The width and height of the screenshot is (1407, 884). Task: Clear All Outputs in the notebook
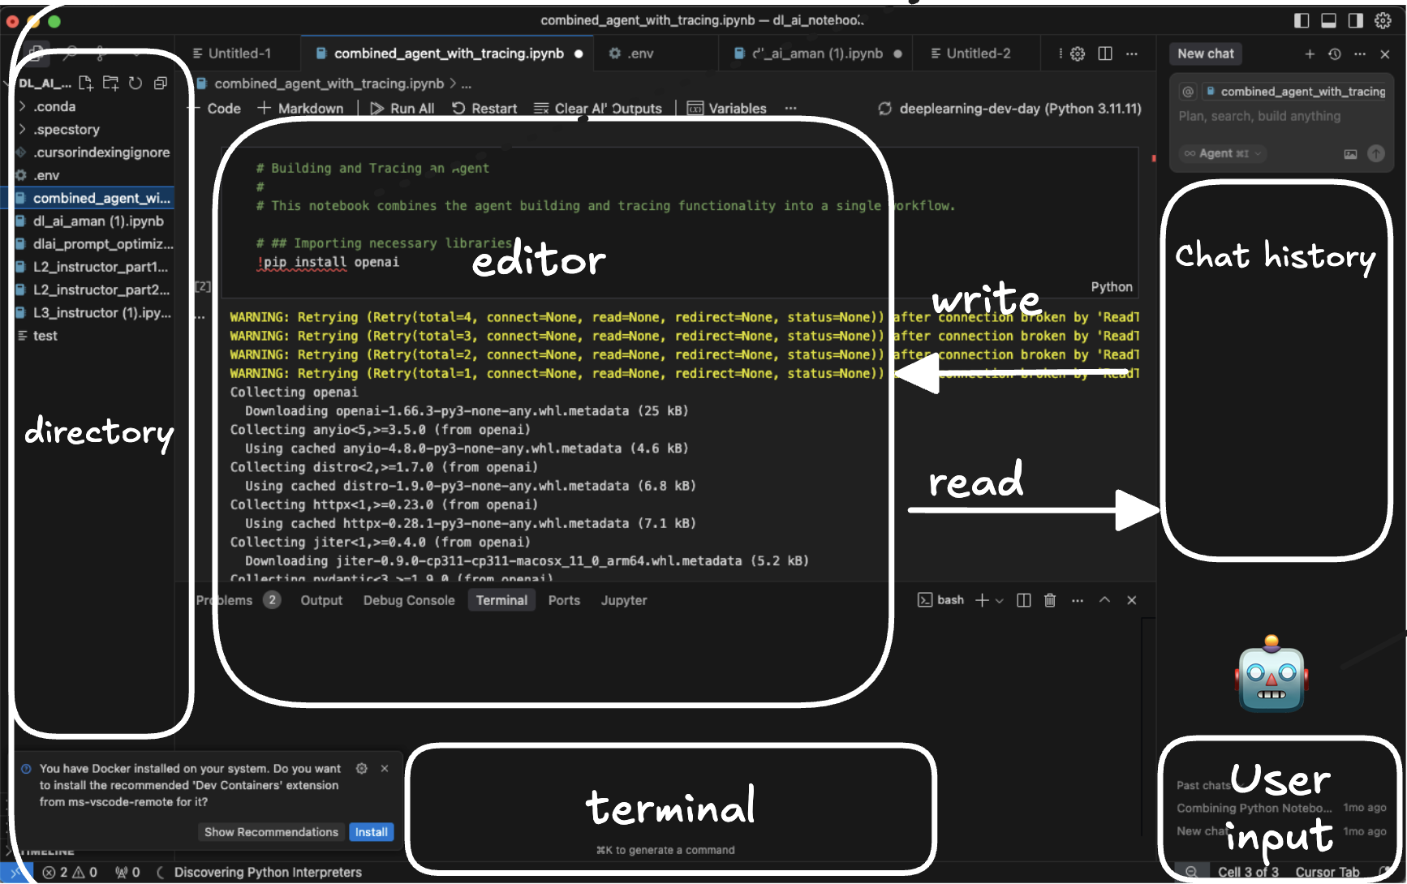point(598,108)
